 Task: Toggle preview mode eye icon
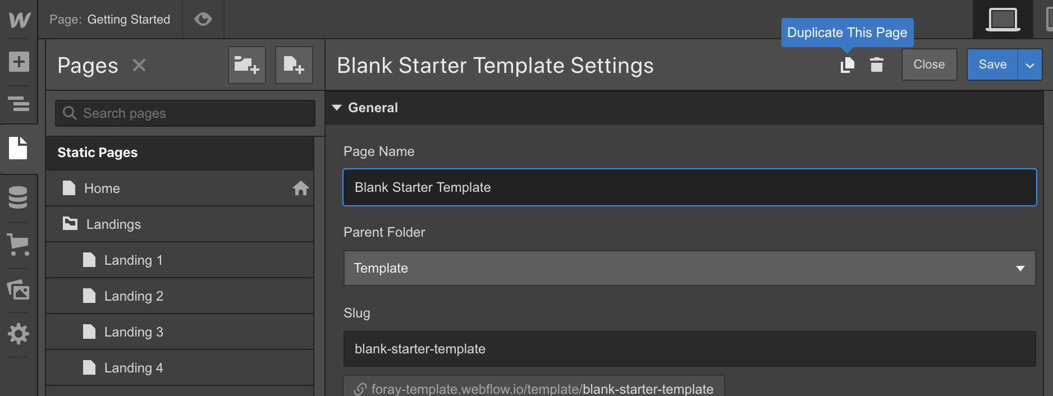tap(203, 20)
